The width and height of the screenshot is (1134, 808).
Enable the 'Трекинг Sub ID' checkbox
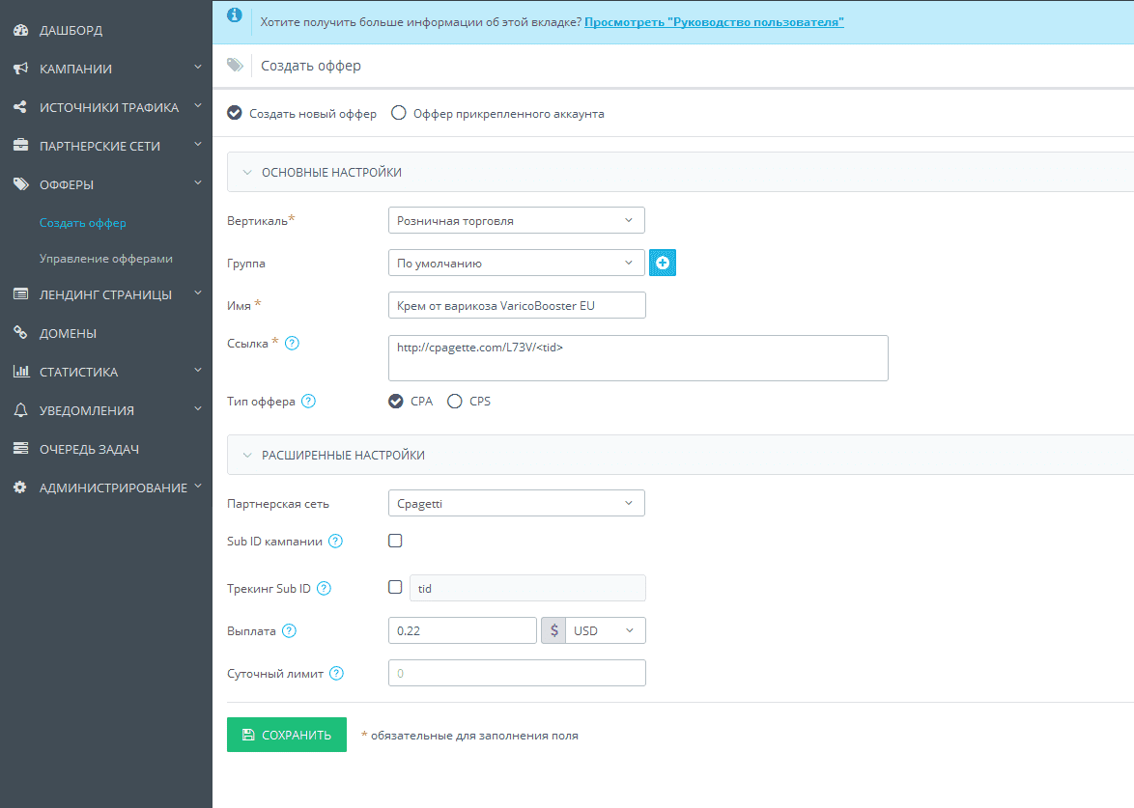coord(395,587)
